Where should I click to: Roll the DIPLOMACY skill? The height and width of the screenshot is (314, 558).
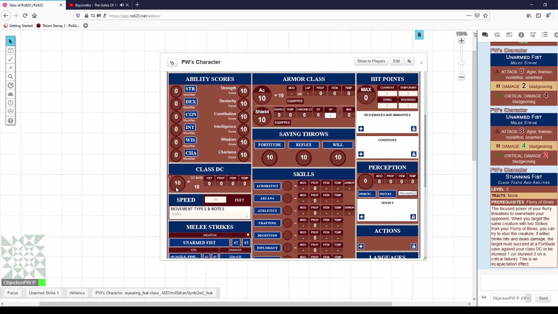[x=267, y=248]
